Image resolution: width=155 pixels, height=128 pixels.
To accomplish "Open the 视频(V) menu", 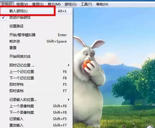I will coord(22,4).
